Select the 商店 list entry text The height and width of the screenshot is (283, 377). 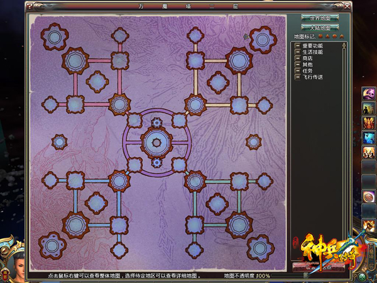pos(307,58)
